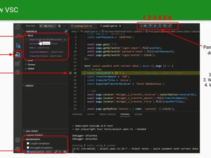Enable the Caught Exceptions checkbox

[28, 143]
